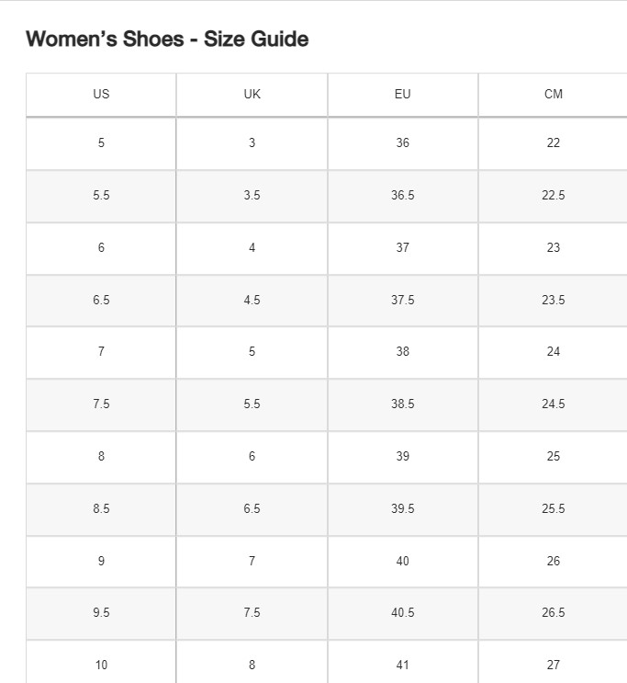Select UK size 3.5 cell
Screen dimensions: 627x683
pyautogui.click(x=252, y=196)
